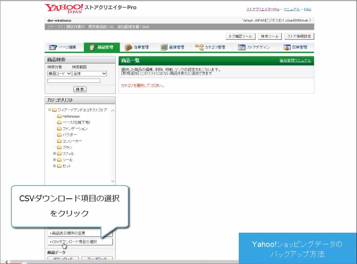This screenshot has width=357, height=264.
Task: Expand the ツール category node
Action: pyautogui.click(x=55, y=159)
